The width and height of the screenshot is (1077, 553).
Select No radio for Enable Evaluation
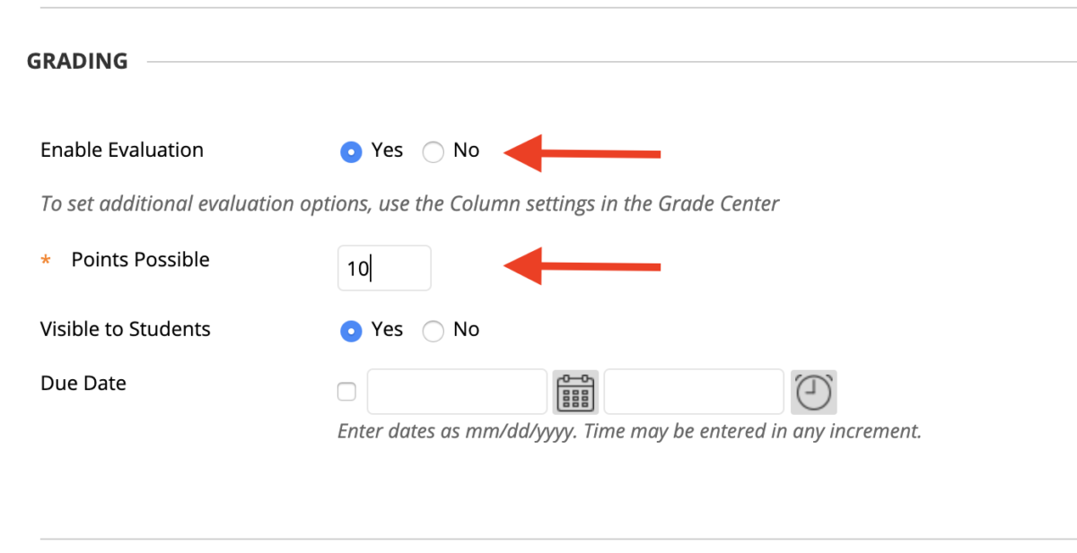(x=433, y=151)
